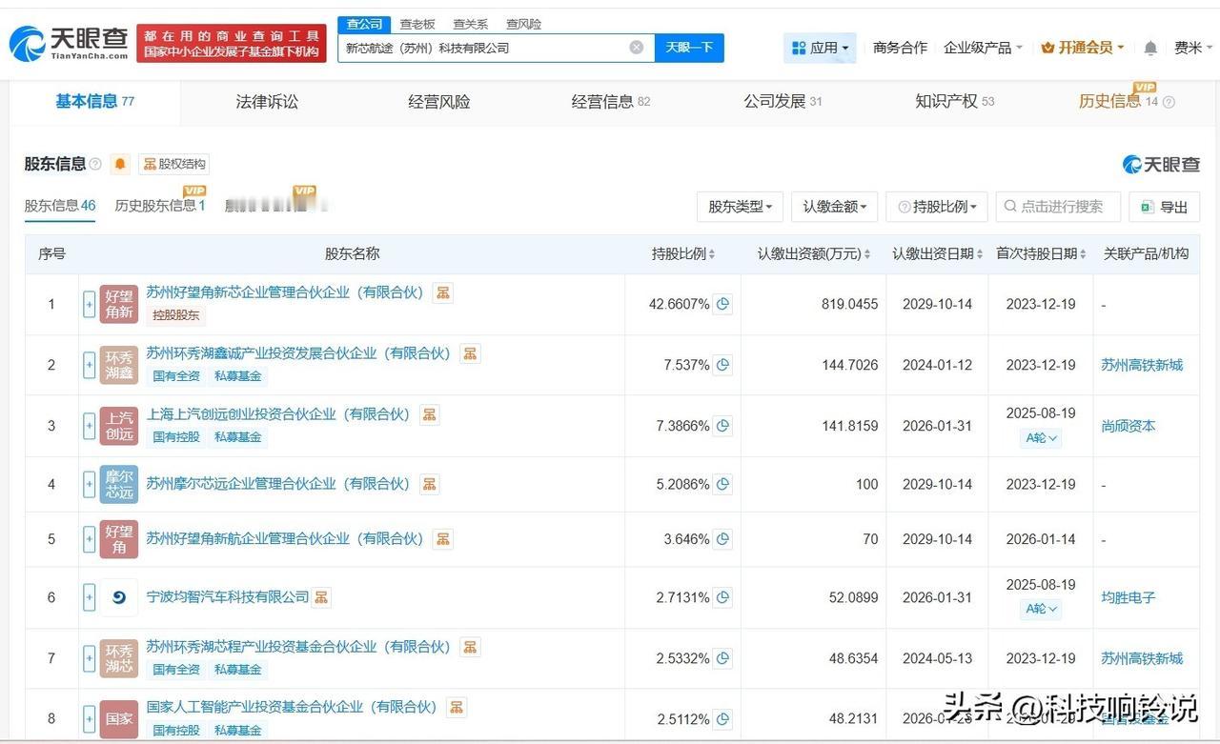Open the notification bell in the top bar
This screenshot has height=744, width=1220.
[x=1150, y=48]
